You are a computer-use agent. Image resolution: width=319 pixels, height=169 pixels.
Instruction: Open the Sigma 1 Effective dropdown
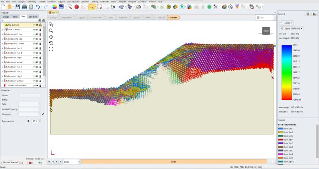pos(291,28)
